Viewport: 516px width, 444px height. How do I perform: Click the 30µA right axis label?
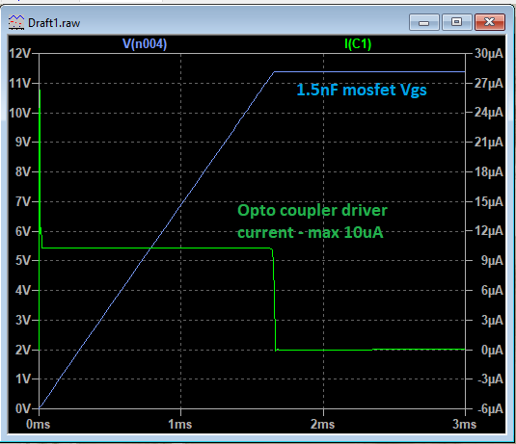[489, 53]
